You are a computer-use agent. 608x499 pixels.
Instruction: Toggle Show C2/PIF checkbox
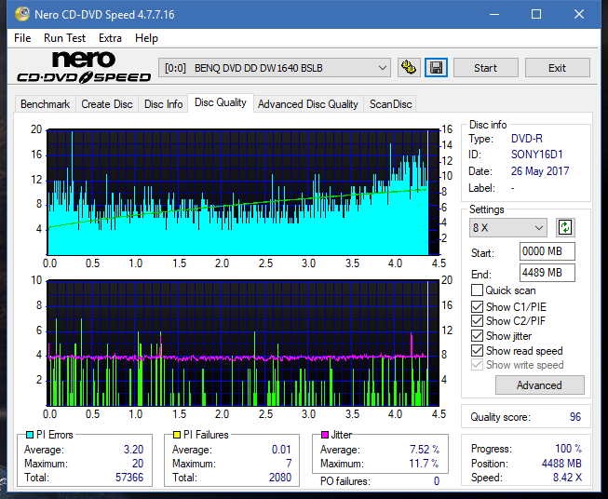(x=477, y=321)
